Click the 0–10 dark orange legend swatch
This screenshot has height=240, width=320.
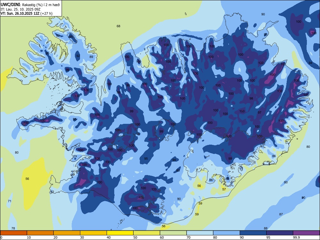[13, 233]
